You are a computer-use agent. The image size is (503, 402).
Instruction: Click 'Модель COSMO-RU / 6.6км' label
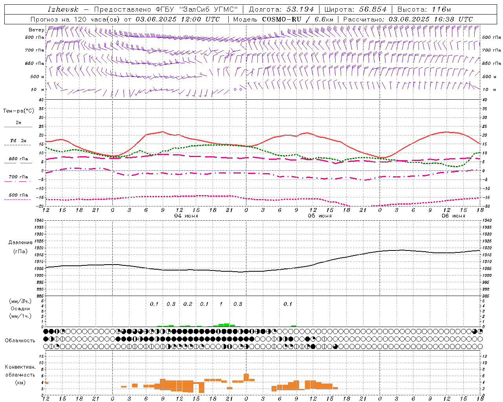click(x=283, y=19)
